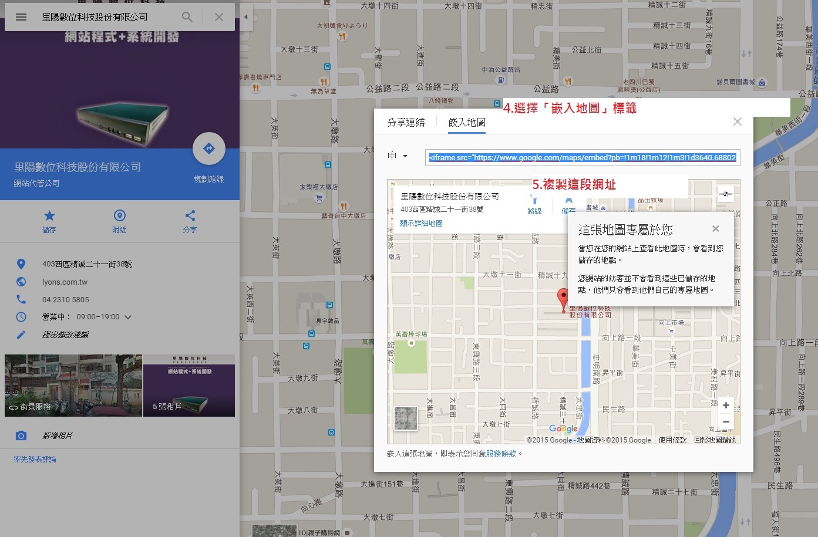
Task: Zoom in on preview map
Action: [726, 406]
